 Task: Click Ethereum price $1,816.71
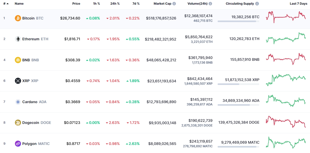point(72,39)
